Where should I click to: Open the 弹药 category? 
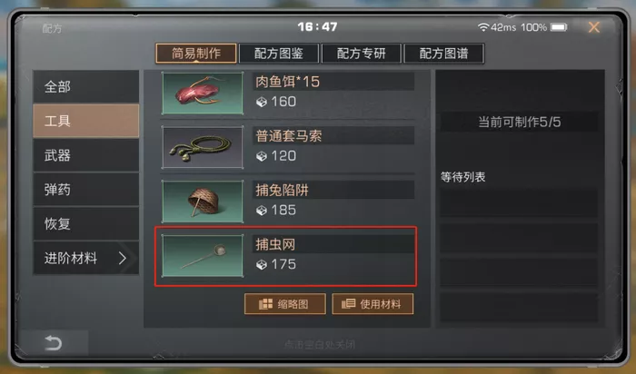click(x=86, y=189)
